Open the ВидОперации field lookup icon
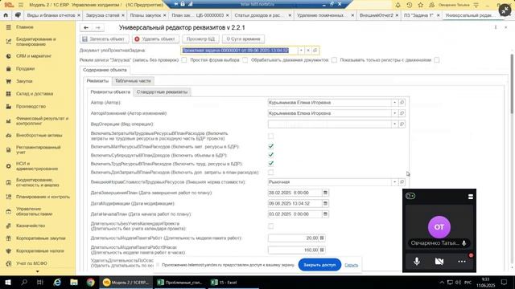The width and height of the screenshot is (515, 289). click(402, 124)
